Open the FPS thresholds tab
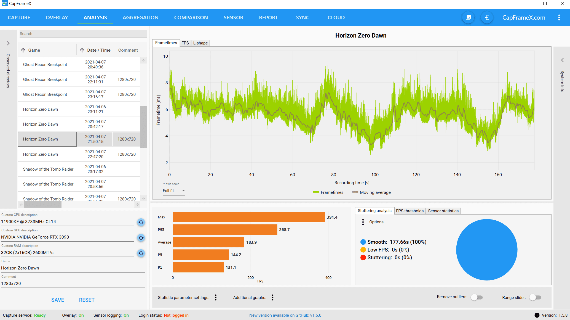 (x=410, y=211)
